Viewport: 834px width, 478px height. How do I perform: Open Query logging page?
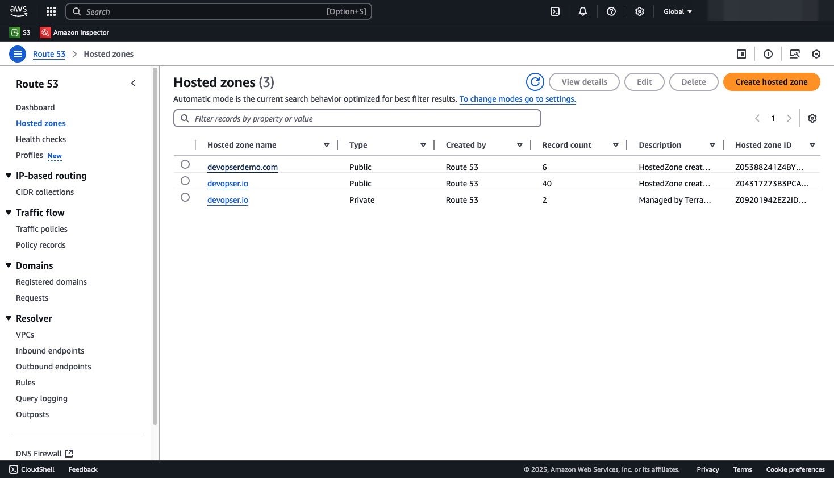41,398
